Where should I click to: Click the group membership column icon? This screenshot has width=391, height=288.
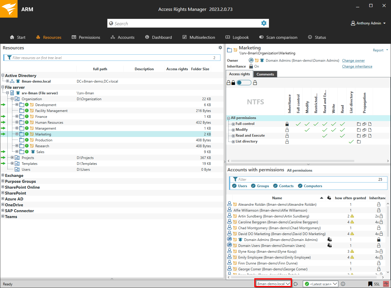tap(329, 198)
